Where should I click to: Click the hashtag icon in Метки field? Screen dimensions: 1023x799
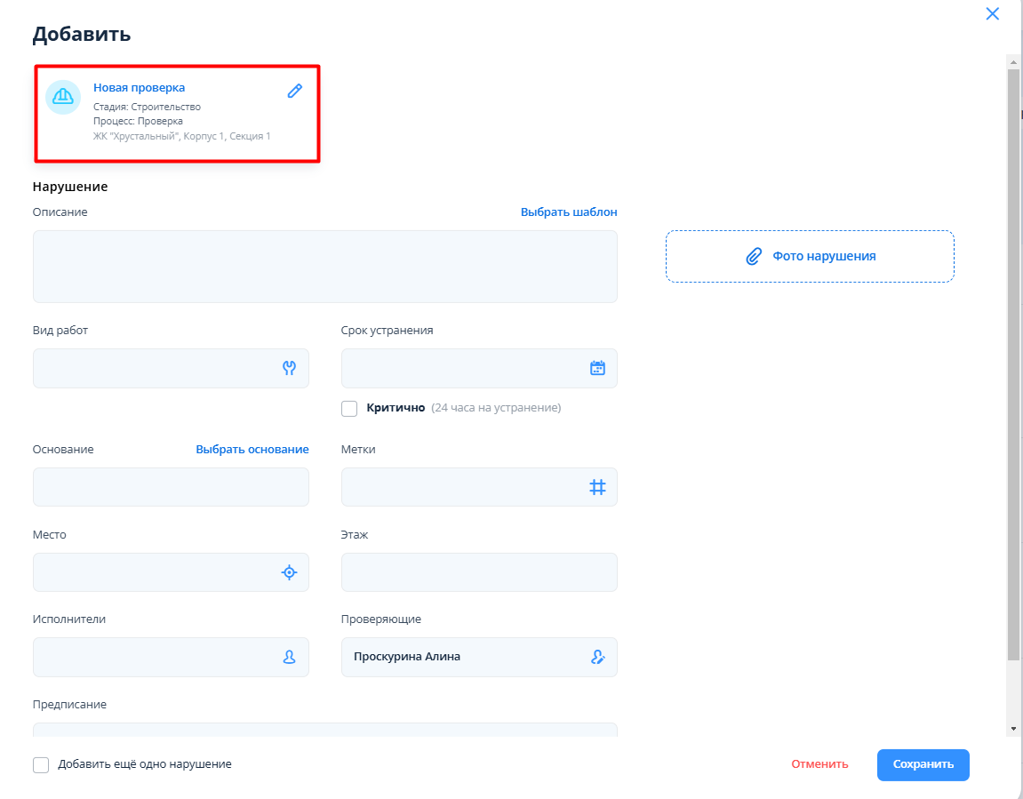pyautogui.click(x=597, y=487)
